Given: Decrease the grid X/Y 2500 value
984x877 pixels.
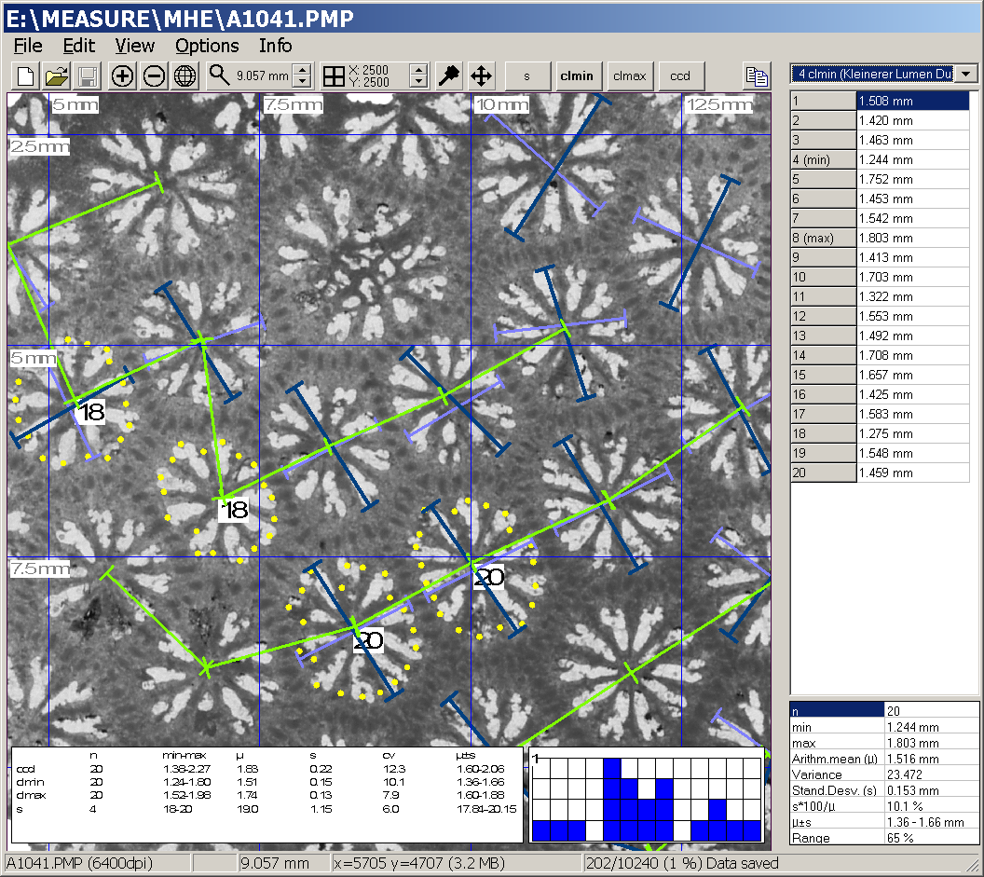Looking at the screenshot, I should pyautogui.click(x=418, y=82).
